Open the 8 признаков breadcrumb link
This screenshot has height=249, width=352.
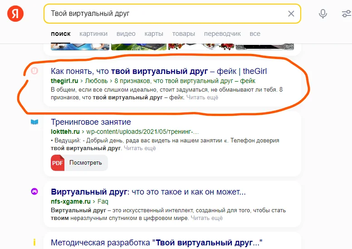pyautogui.click(x=185, y=81)
